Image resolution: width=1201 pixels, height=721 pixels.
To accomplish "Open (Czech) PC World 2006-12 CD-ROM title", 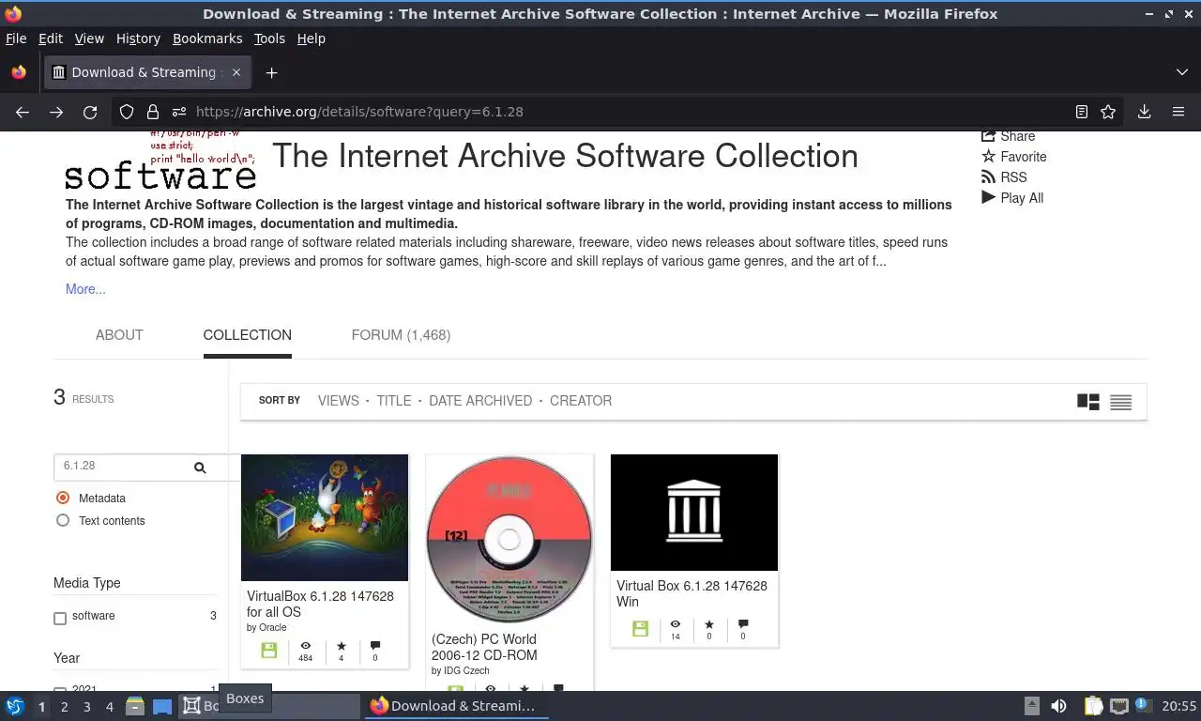I will pyautogui.click(x=484, y=647).
